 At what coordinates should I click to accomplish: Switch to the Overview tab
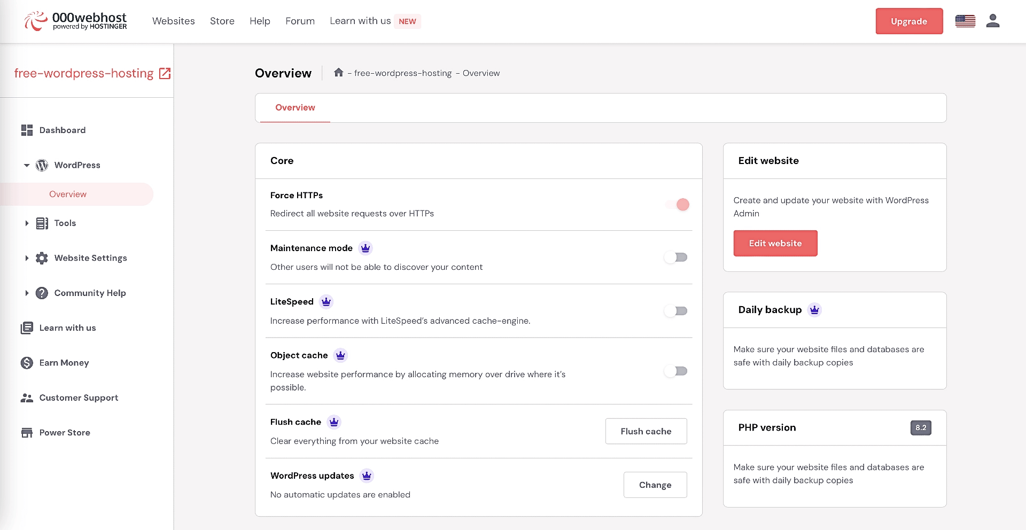coord(295,107)
